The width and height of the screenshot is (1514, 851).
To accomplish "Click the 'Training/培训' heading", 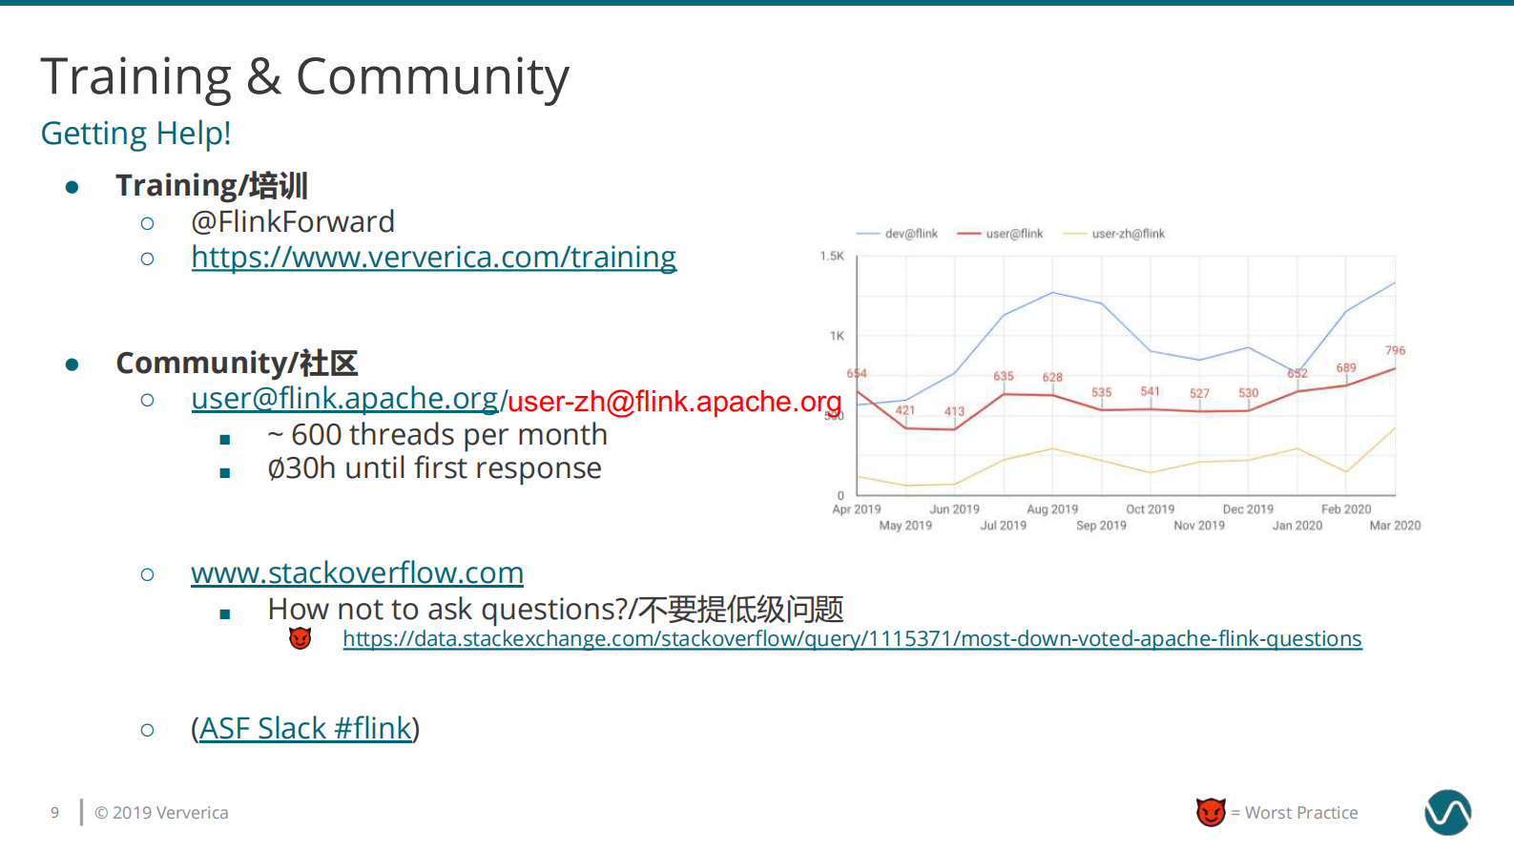I will [211, 185].
